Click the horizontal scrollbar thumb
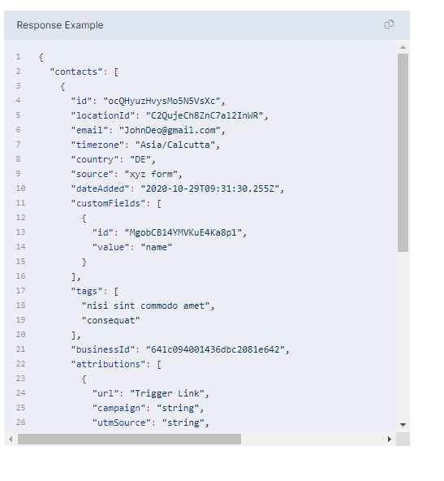This screenshot has height=481, width=444. click(129, 439)
